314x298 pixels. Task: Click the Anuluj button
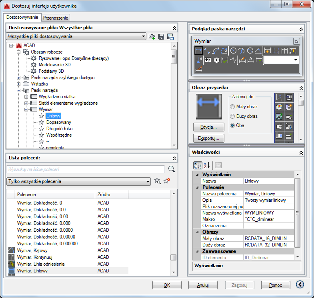[203, 285]
